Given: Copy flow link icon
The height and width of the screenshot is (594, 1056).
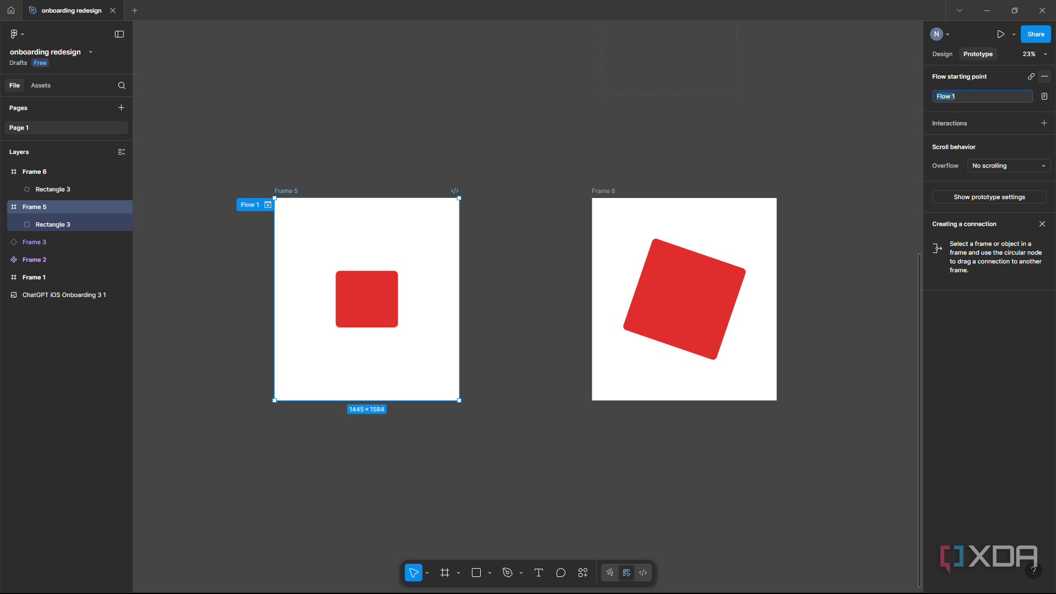Looking at the screenshot, I should pyautogui.click(x=1031, y=76).
